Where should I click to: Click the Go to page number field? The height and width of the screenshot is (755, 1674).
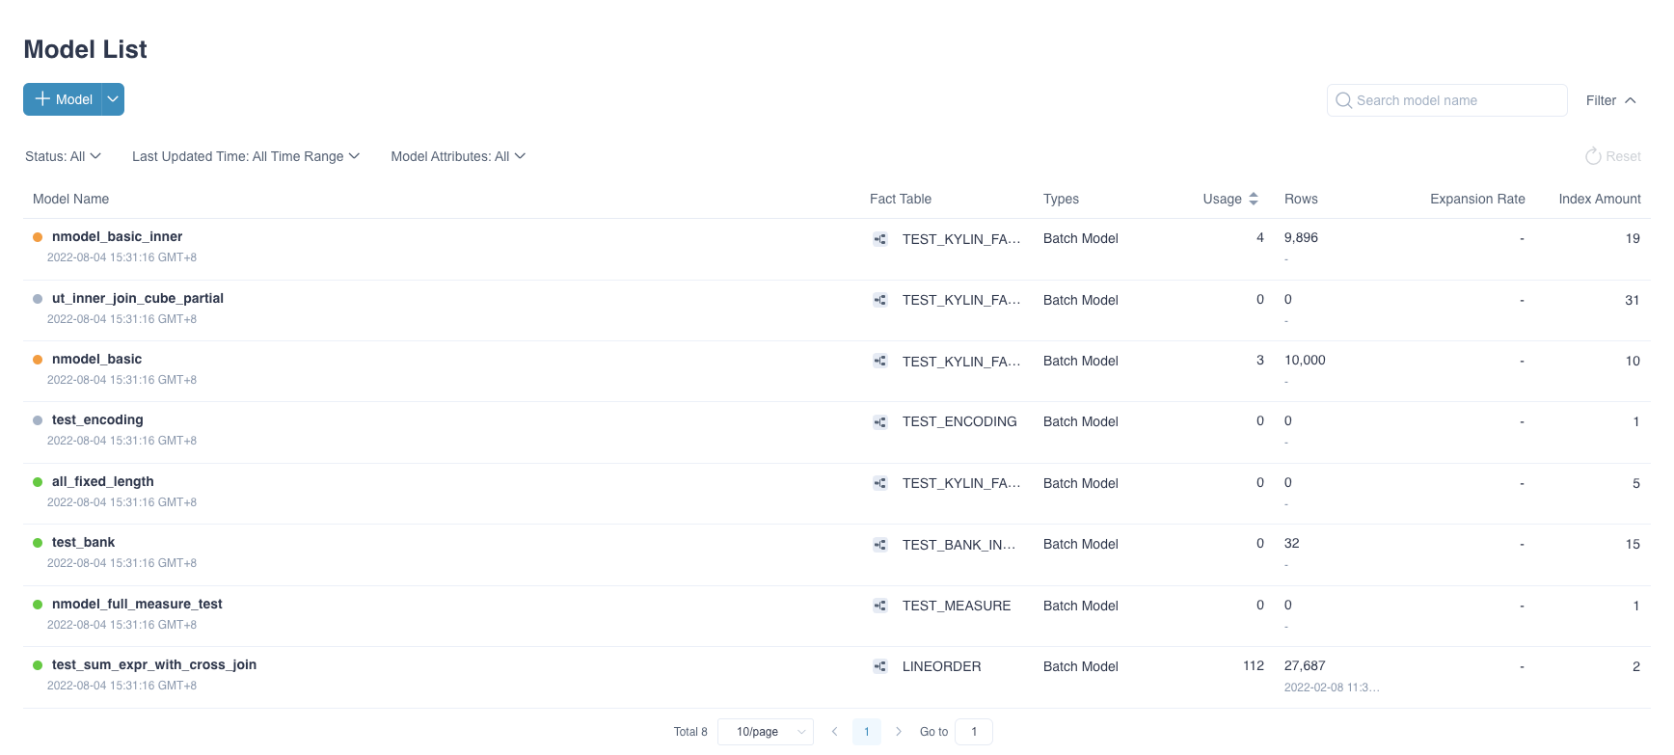point(973,732)
